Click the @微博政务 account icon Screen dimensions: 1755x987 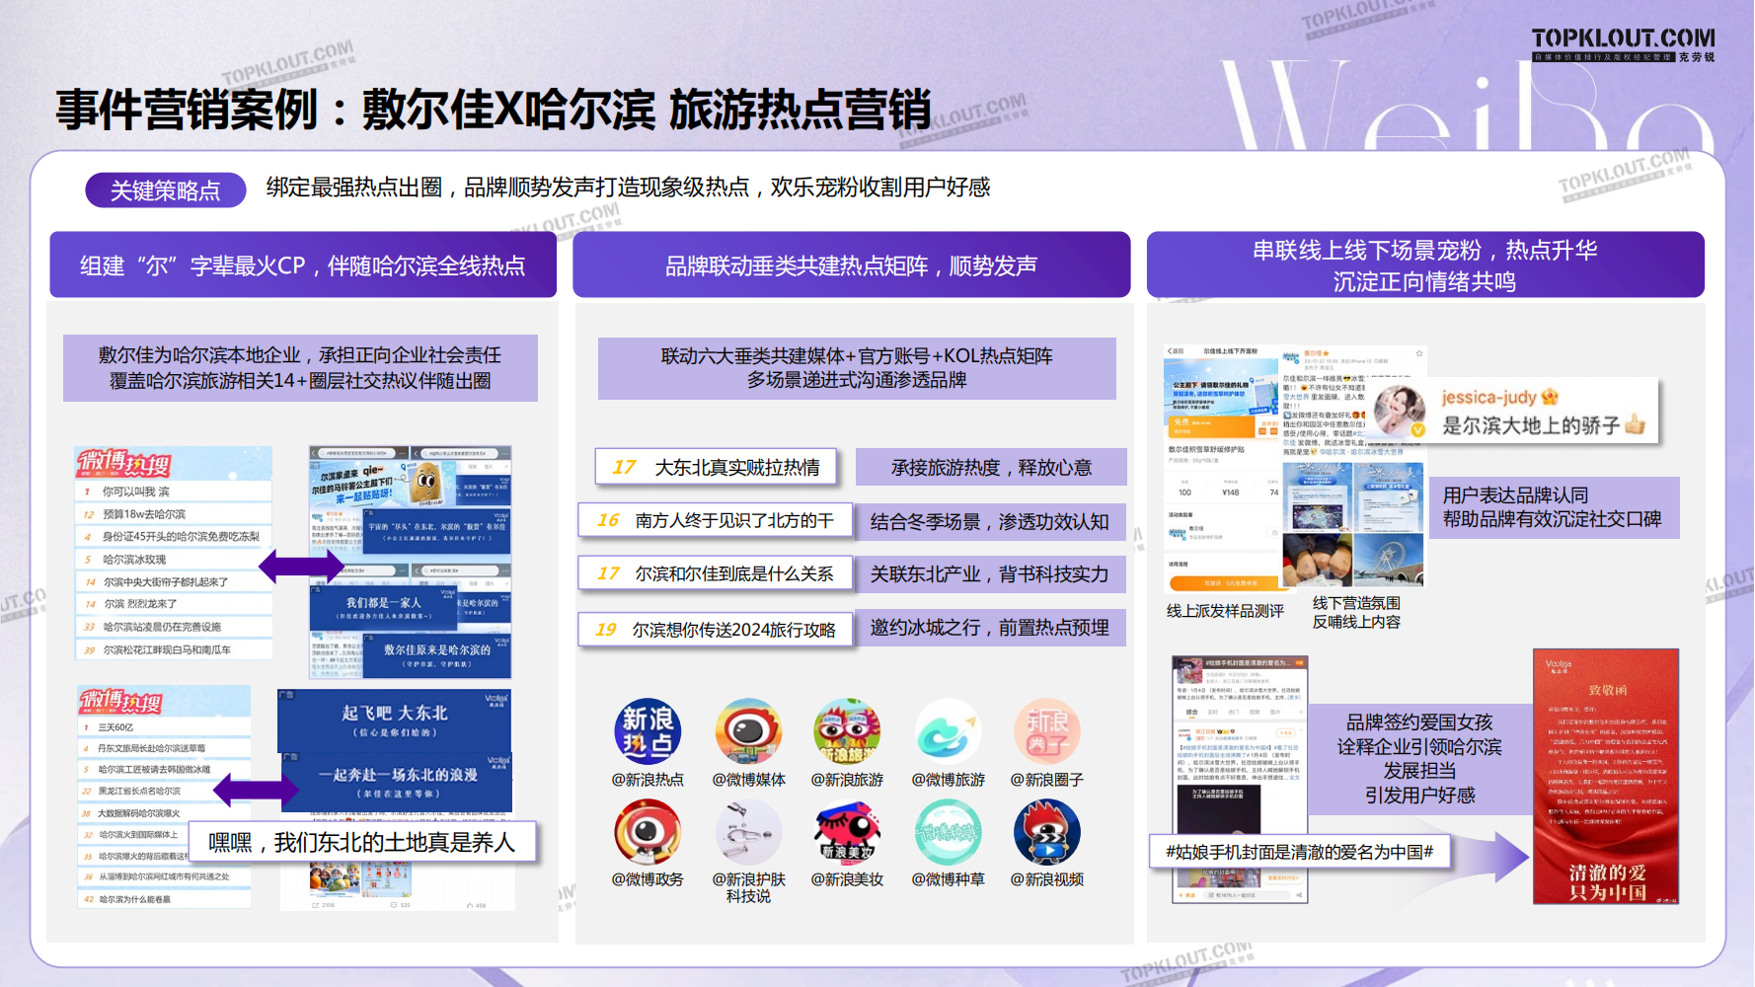click(648, 832)
